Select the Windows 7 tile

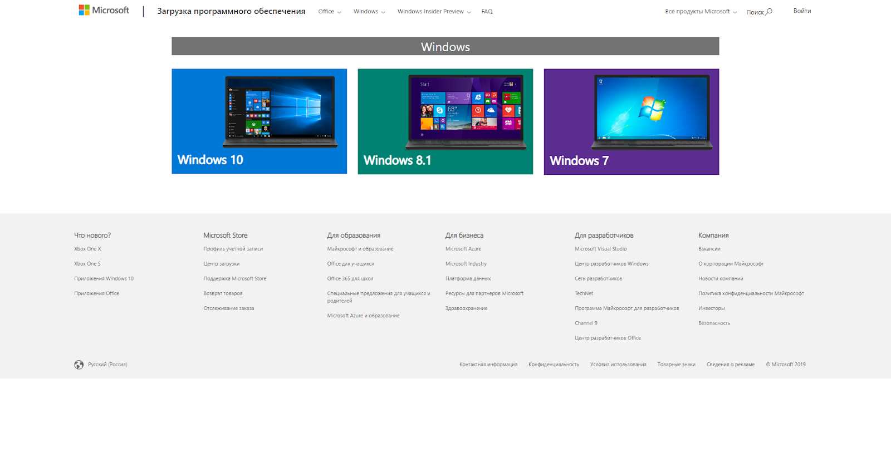click(631, 122)
